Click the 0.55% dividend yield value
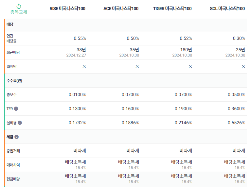 [80, 38]
